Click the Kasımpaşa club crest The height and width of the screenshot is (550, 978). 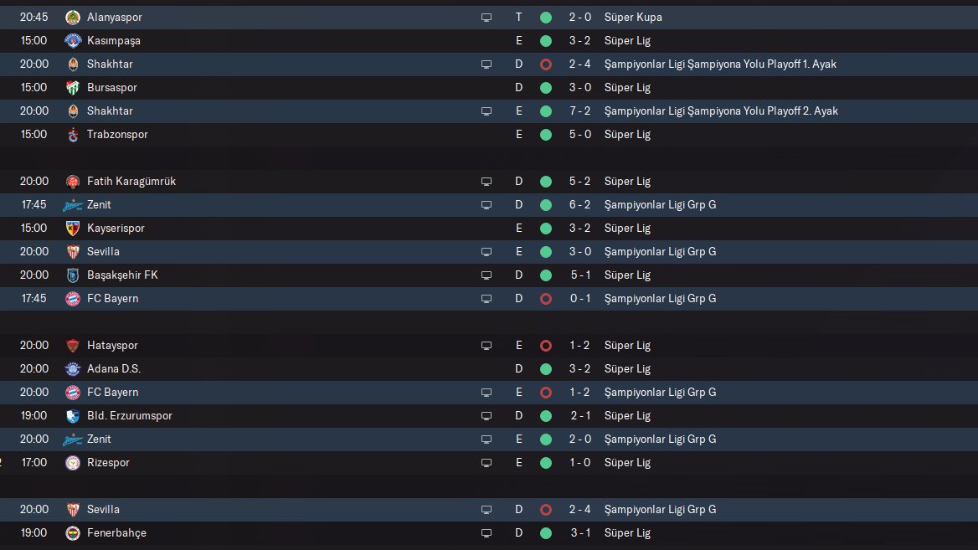73,40
